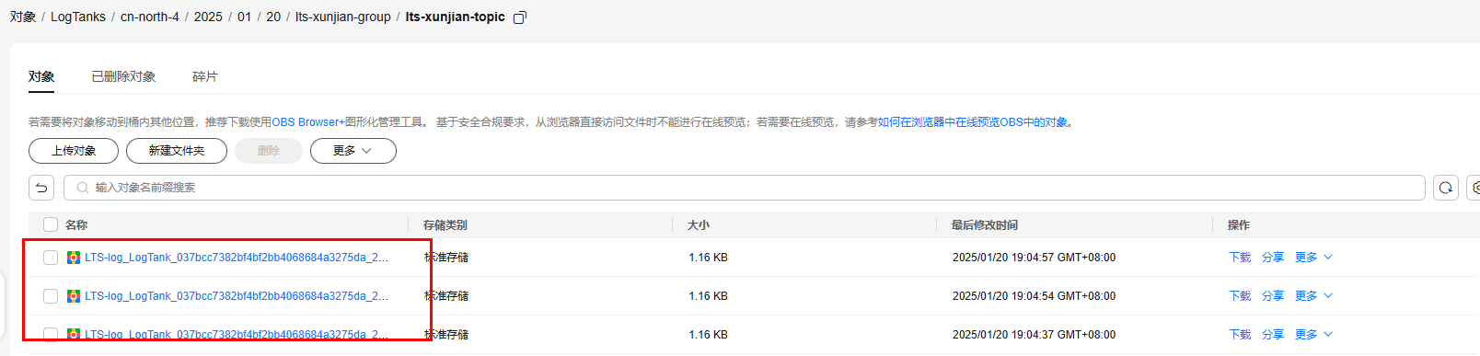Download the object modified at 19:04:54

(1240, 296)
